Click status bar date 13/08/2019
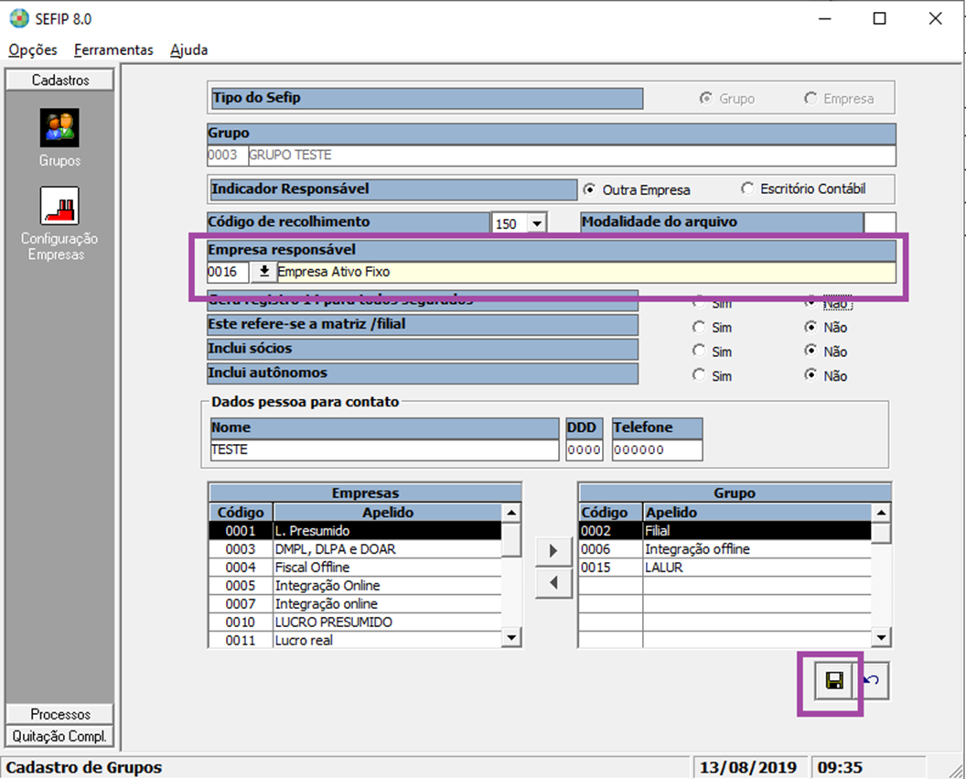The width and height of the screenshot is (966, 779). pos(748,768)
